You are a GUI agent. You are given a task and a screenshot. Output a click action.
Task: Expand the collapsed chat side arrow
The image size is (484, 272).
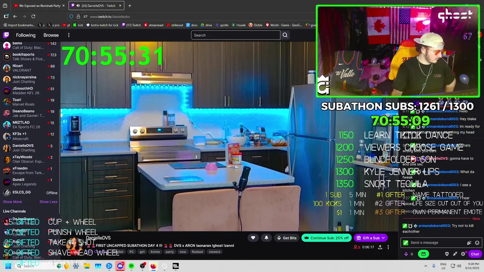pyautogui.click(x=481, y=60)
